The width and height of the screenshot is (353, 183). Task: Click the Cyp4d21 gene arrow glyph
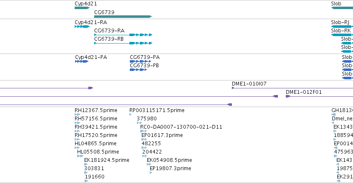[x=82, y=8]
